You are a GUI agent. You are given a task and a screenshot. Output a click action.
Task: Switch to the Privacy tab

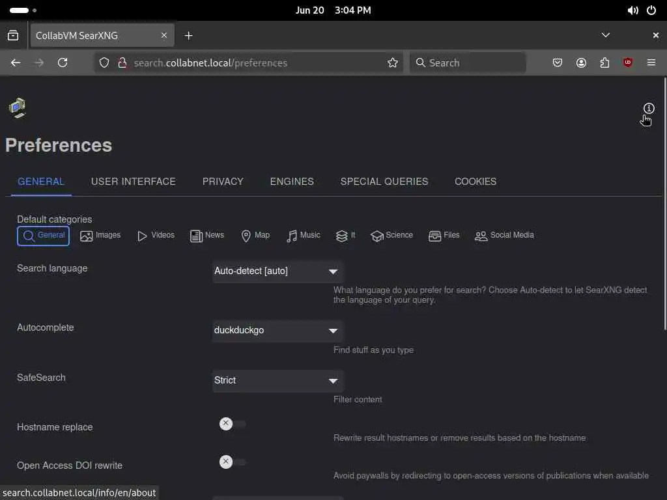click(223, 182)
